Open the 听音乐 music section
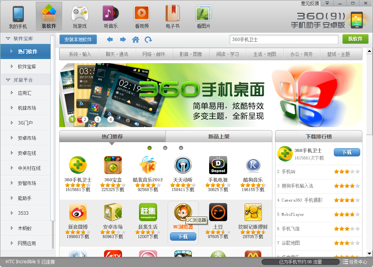This screenshot has width=373, height=267. coord(111,17)
